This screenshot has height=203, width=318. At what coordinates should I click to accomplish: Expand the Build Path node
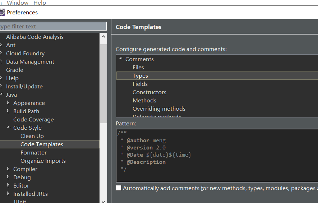point(8,111)
